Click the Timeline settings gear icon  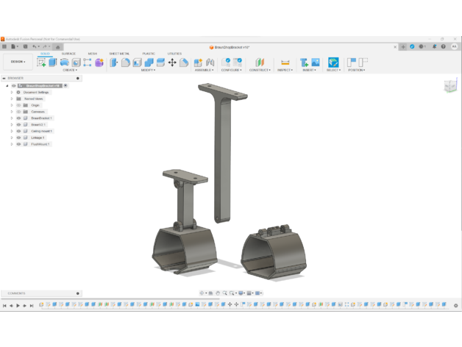point(455,305)
